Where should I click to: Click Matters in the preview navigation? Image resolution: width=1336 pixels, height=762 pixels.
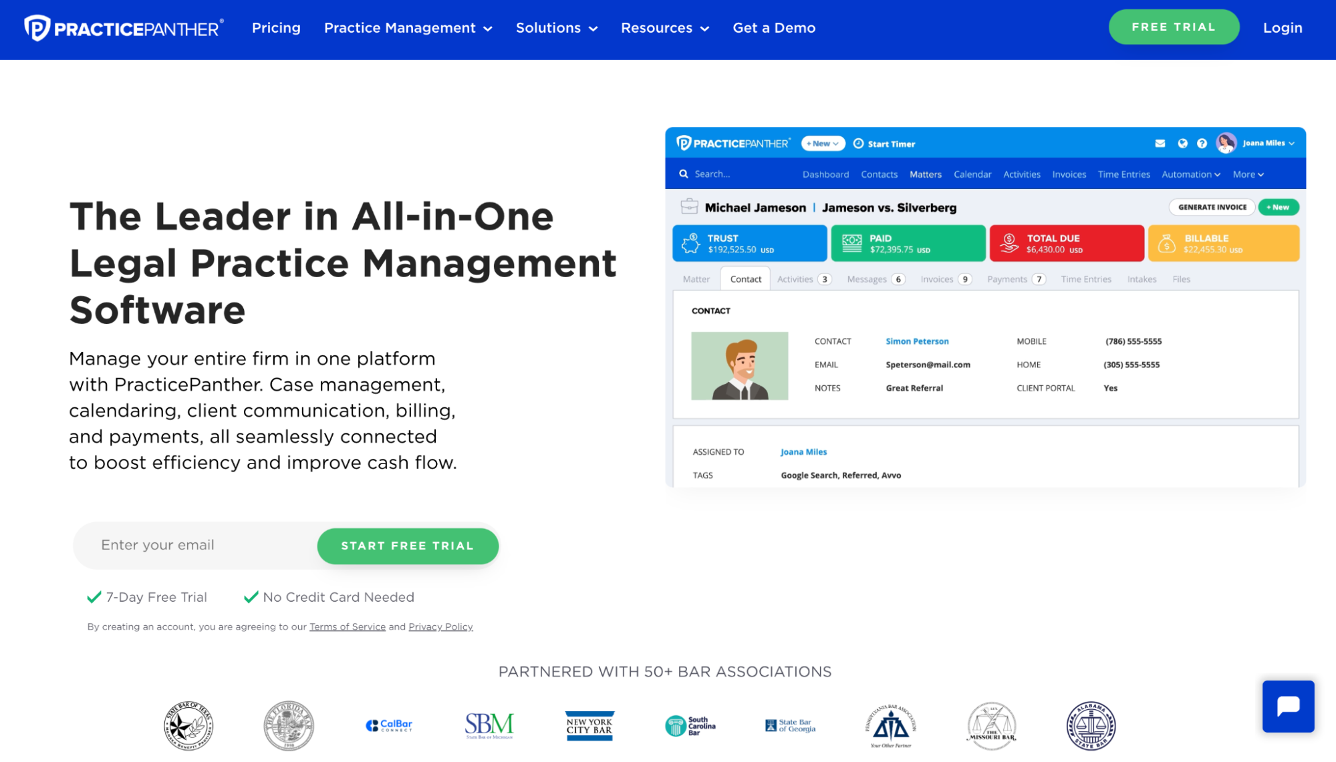pyautogui.click(x=925, y=174)
